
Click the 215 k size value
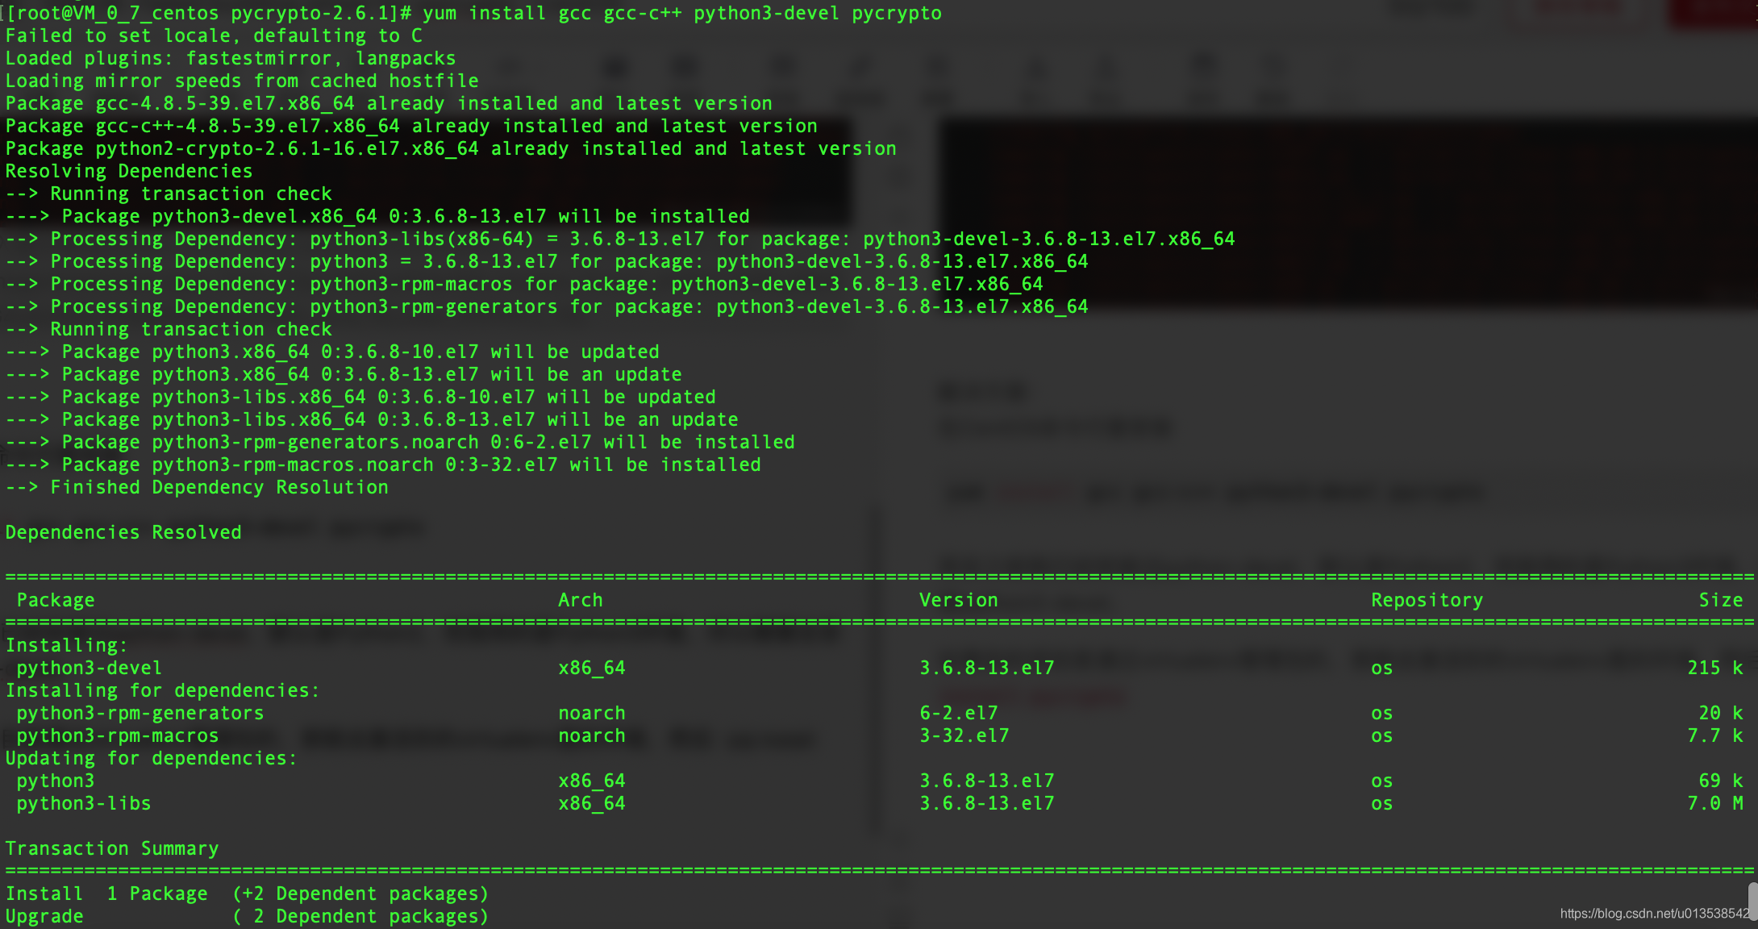click(x=1714, y=669)
